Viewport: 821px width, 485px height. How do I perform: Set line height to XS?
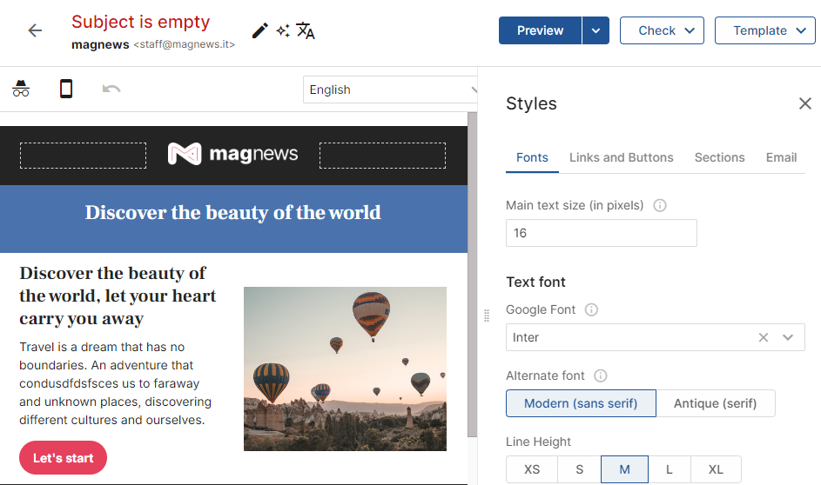pyautogui.click(x=532, y=469)
